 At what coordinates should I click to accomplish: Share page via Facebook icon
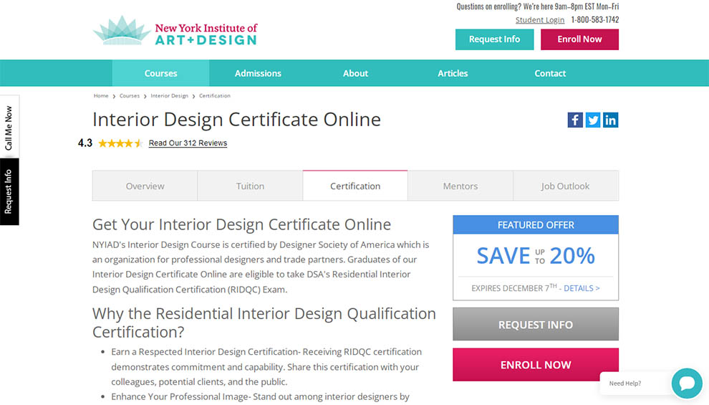tap(575, 120)
